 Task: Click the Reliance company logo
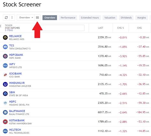5,37
